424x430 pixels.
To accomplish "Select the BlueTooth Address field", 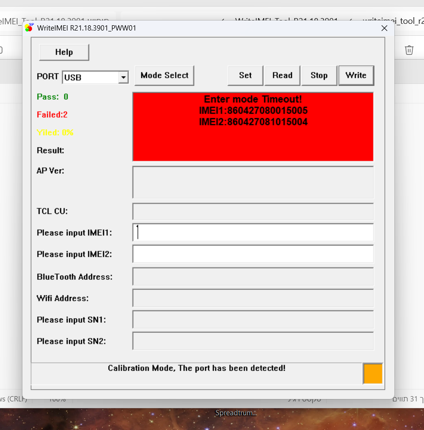I will pos(253,276).
